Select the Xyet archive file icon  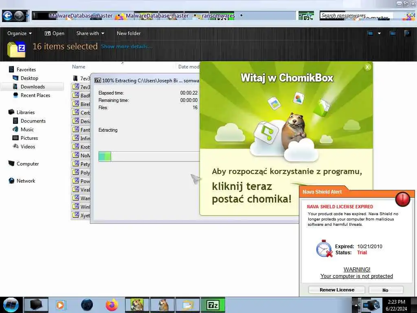[x=76, y=215]
